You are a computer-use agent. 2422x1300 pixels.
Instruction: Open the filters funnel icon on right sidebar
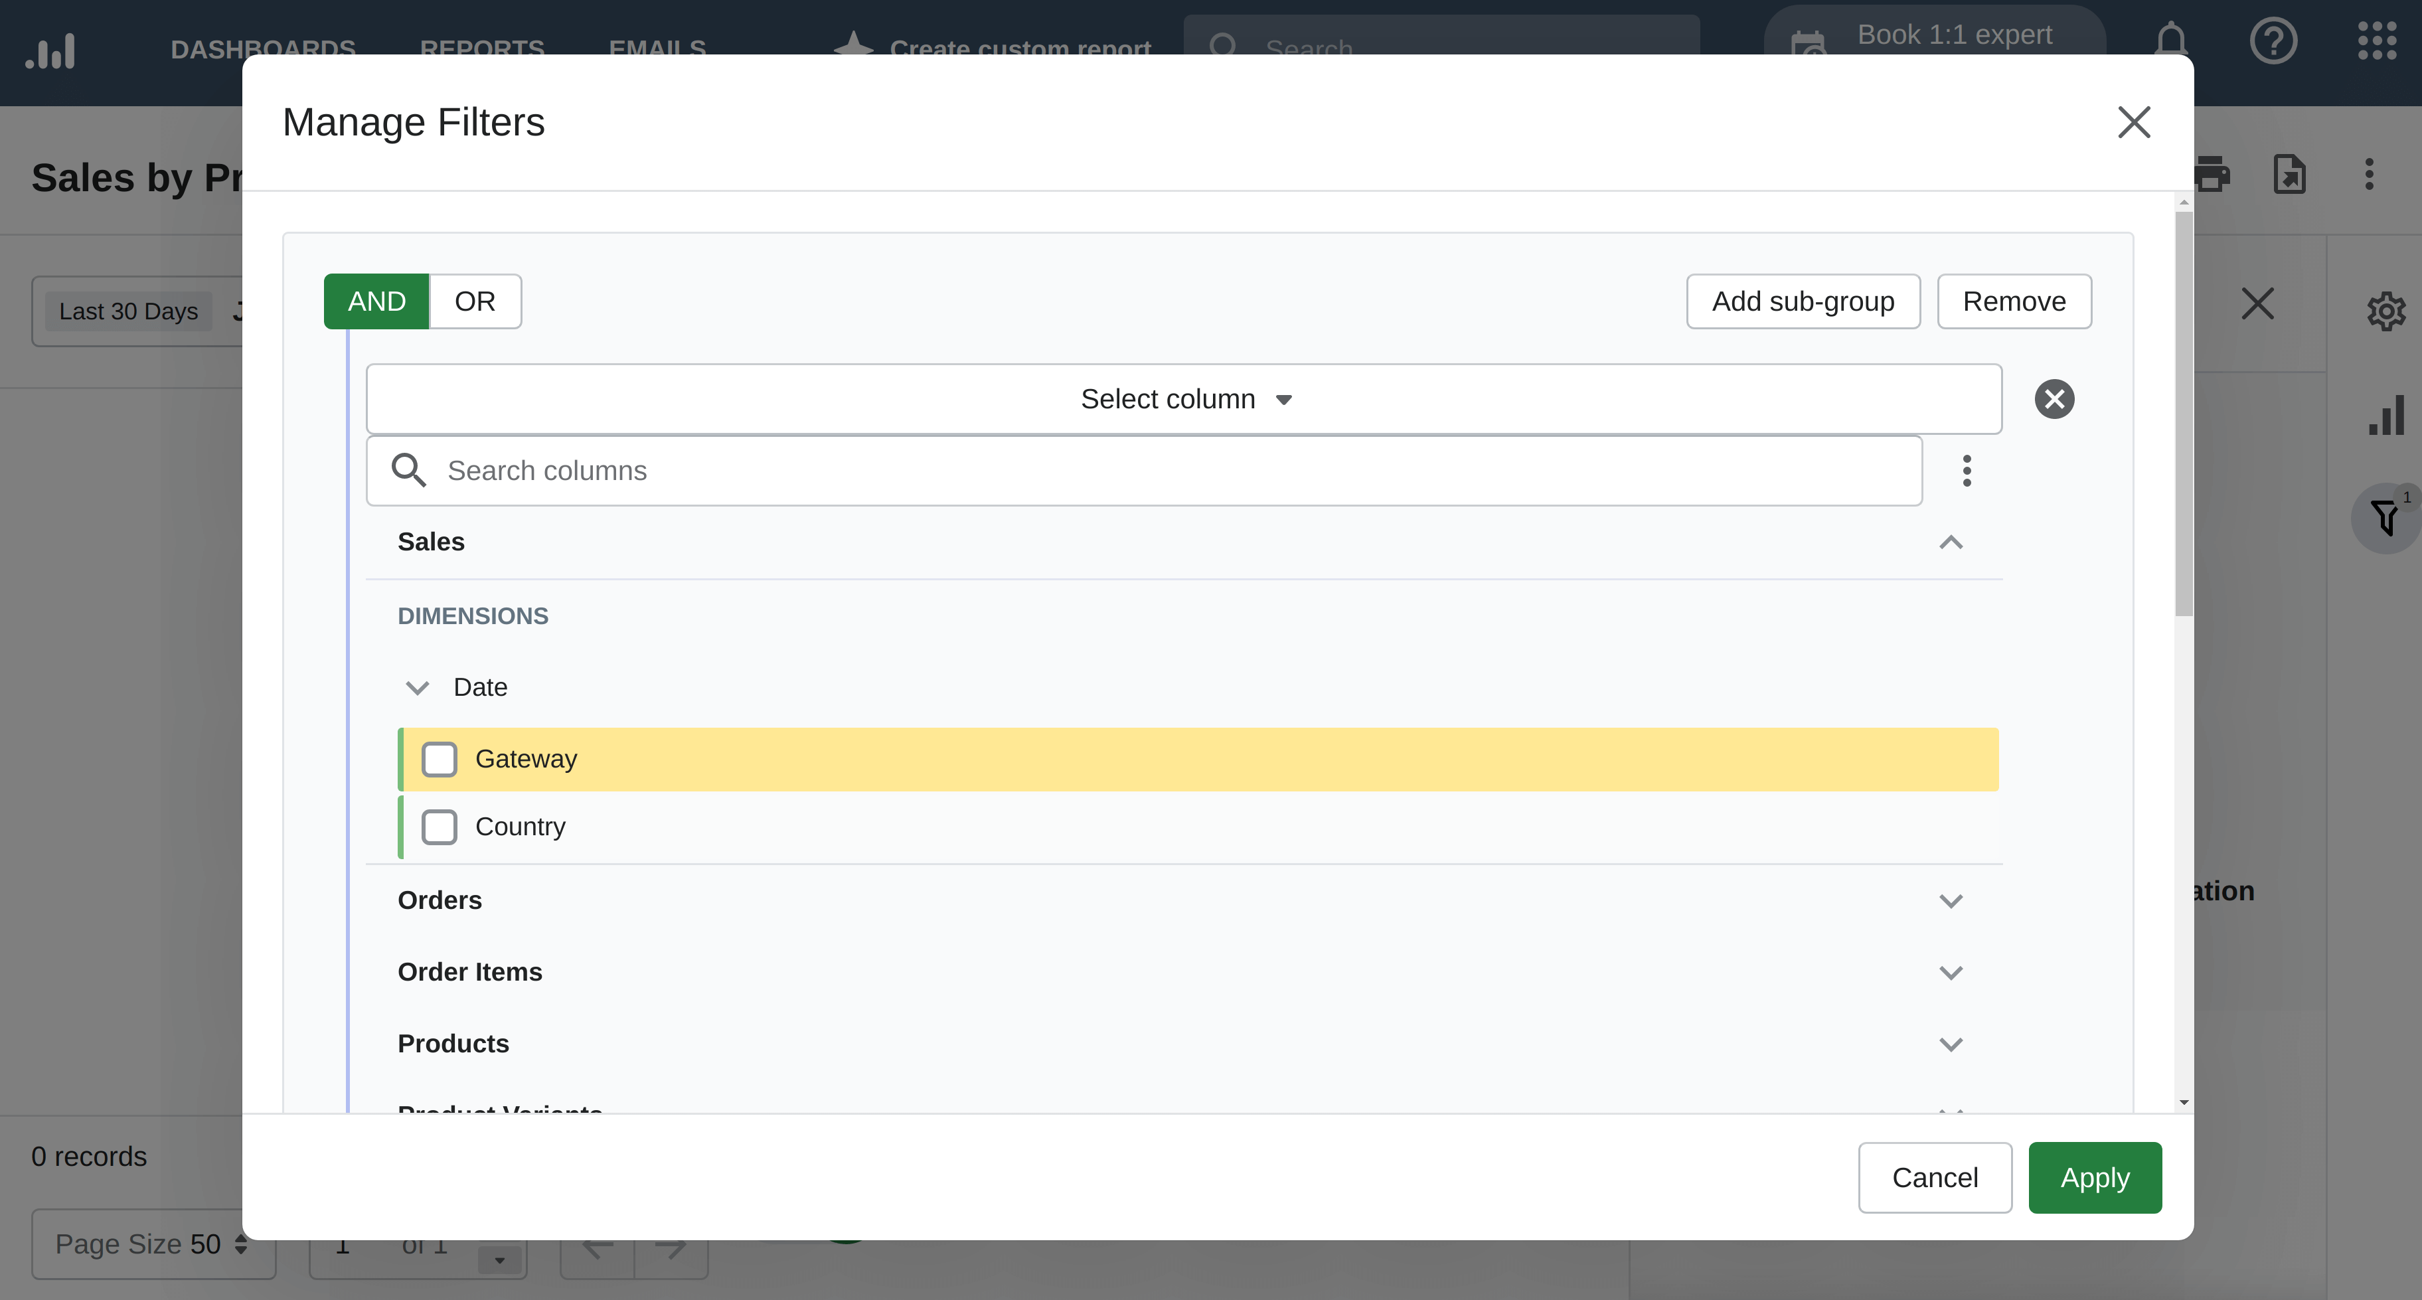(x=2385, y=517)
